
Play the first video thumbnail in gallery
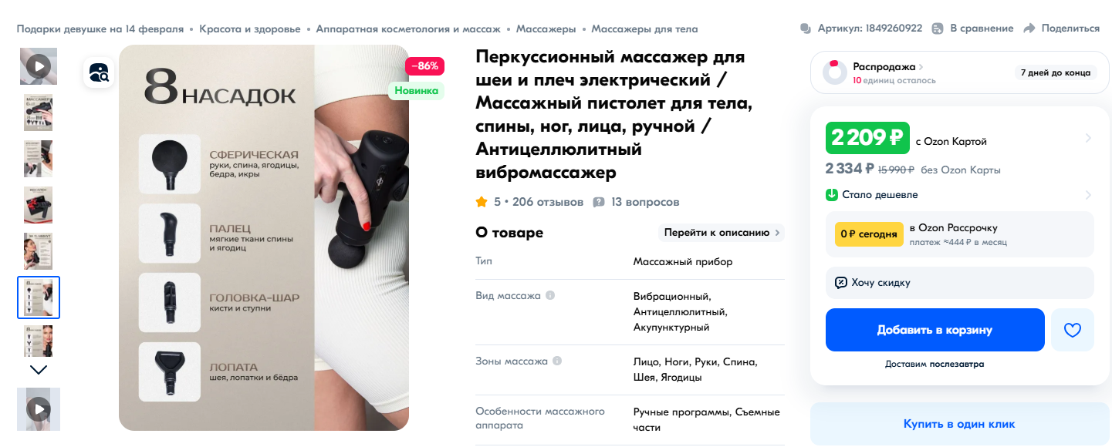[39, 66]
